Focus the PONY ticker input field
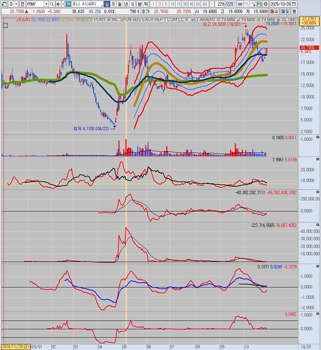321x350 pixels. [x=35, y=4]
